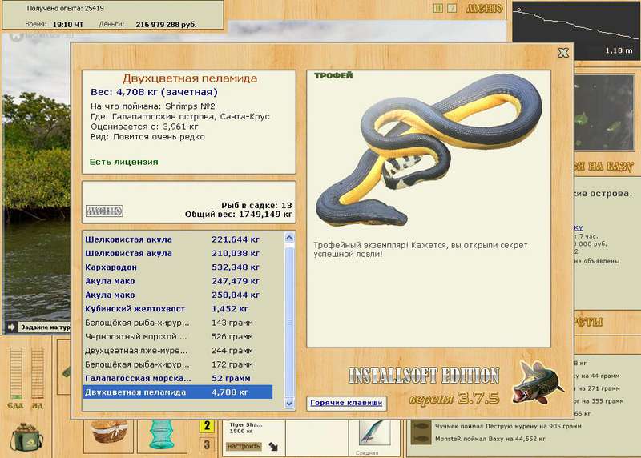The height and width of the screenshot is (458, 641).
Task: Switch to tackle slot number 2
Action: tap(207, 425)
